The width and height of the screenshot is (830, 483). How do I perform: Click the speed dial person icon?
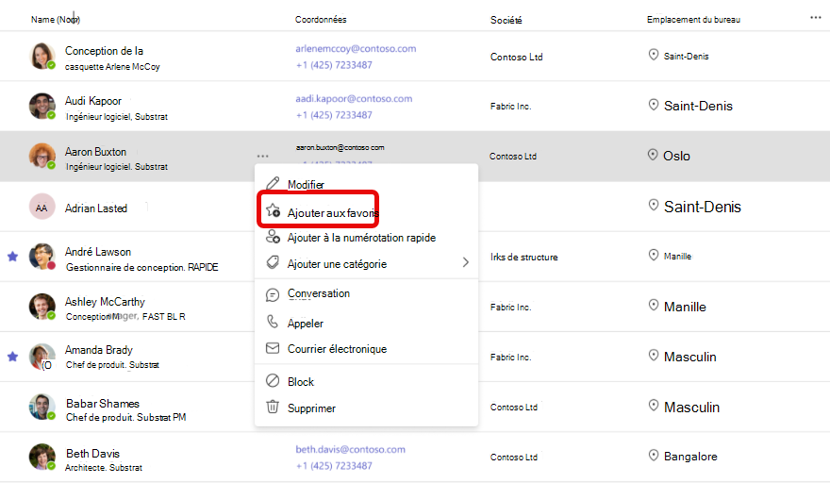(273, 236)
